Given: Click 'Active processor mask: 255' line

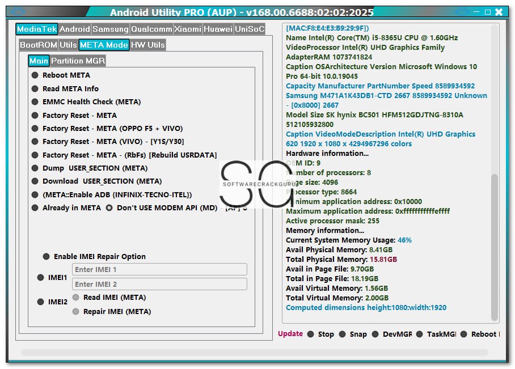Looking at the screenshot, I should (332, 221).
